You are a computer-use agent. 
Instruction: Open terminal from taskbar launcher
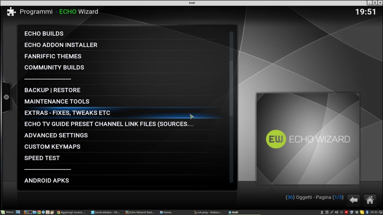click(x=30, y=212)
